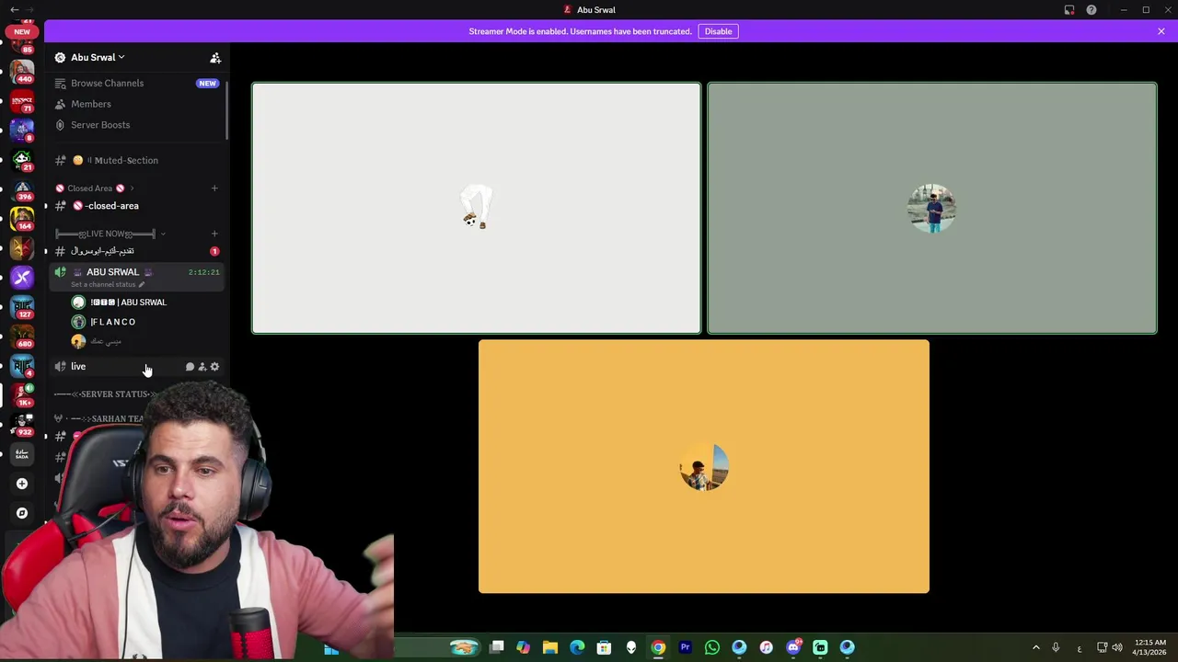The image size is (1178, 662).
Task: Add channel to LIVE NOW category
Action: (214, 234)
